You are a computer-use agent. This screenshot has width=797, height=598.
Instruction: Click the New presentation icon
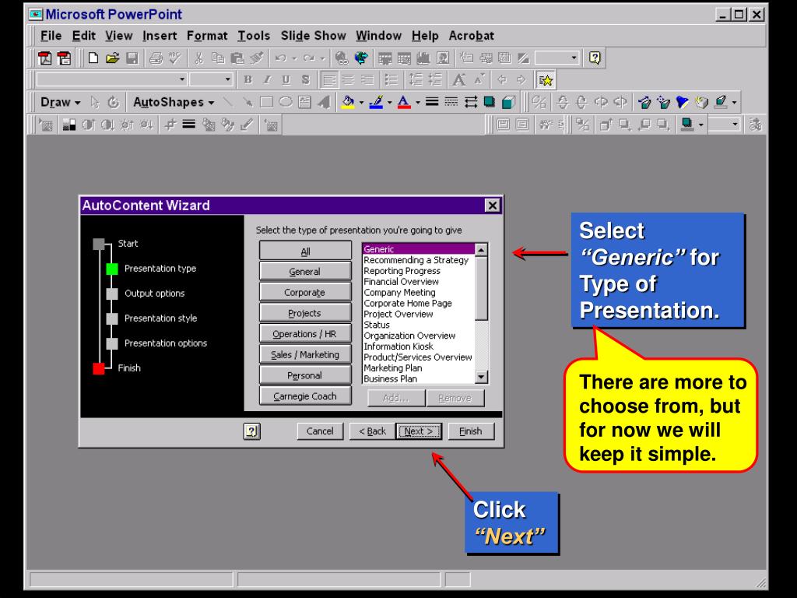click(93, 58)
